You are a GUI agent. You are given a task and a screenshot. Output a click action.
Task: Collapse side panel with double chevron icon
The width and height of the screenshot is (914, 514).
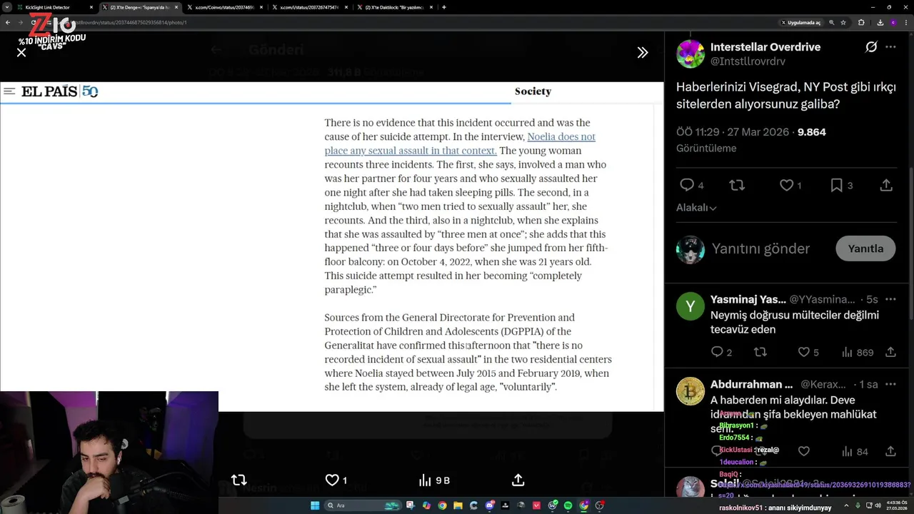[x=643, y=53]
